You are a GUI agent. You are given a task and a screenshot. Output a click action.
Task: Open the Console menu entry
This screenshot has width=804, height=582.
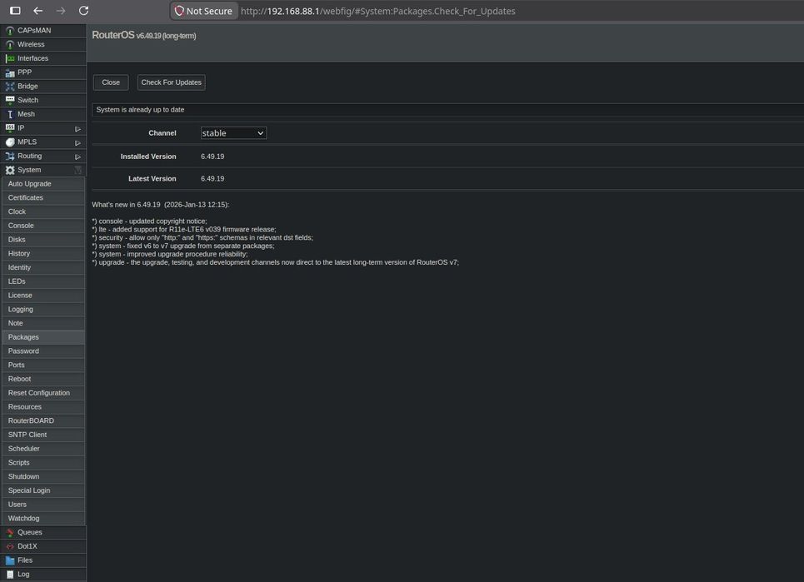(43, 226)
